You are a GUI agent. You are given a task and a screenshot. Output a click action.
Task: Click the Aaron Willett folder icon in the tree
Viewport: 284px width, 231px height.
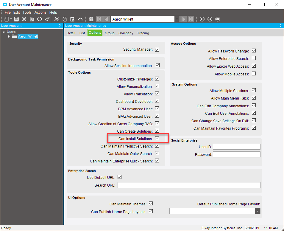(14, 36)
